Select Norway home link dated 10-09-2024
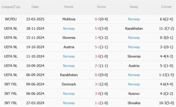This screenshot has height=107, width=176. pyautogui.click(x=69, y=66)
